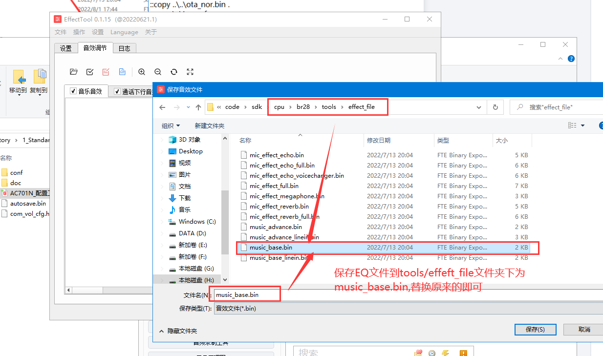Click the 搜索"effect_file" search box
This screenshot has height=356, width=603.
click(x=557, y=107)
